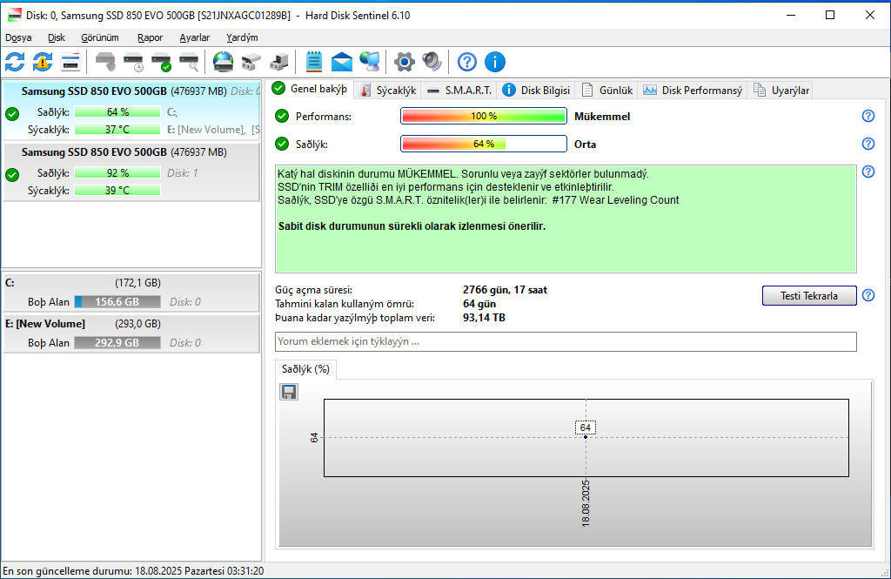Open the Ayarlar menu

194,37
